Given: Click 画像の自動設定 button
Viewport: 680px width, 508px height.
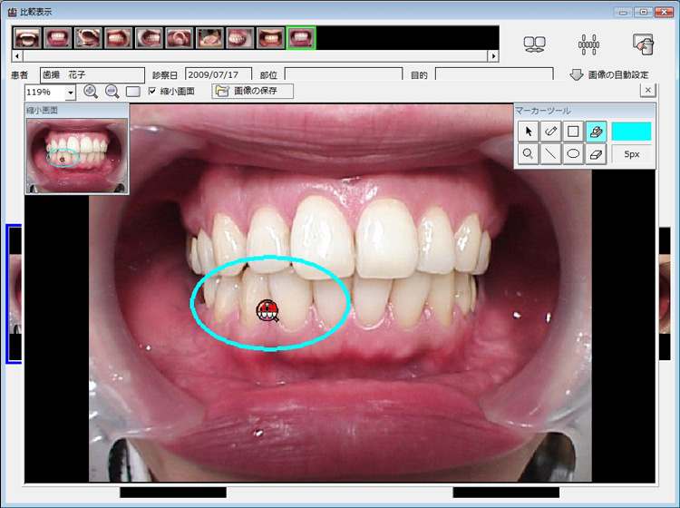Looking at the screenshot, I should coord(609,74).
